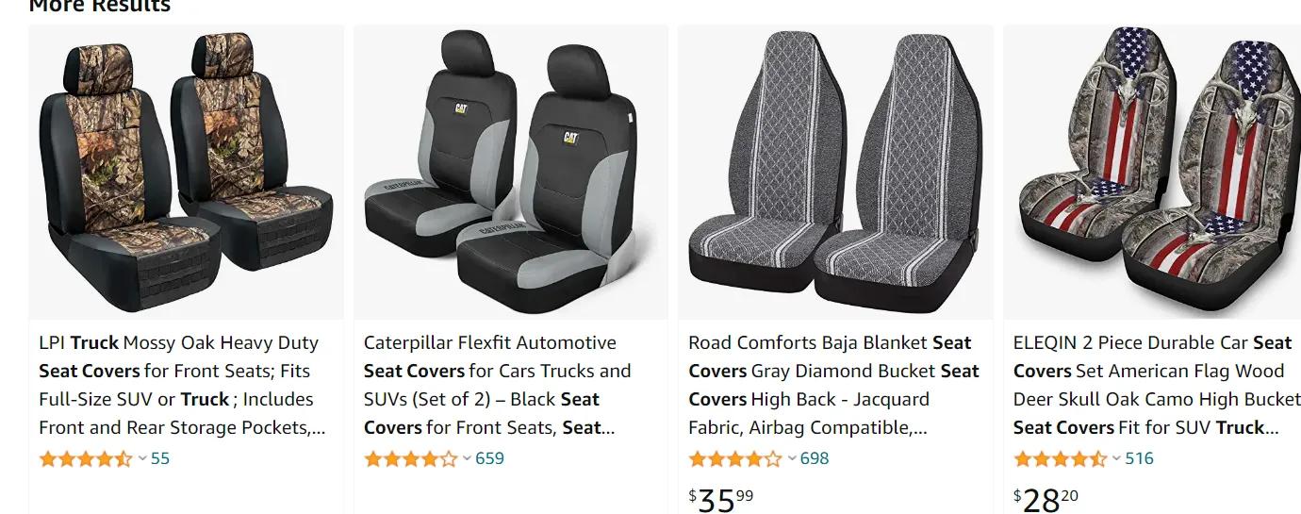The image size is (1301, 514).
Task: Expand rating breakdown arrow beside 55 reviews
Action: pyautogui.click(x=142, y=458)
